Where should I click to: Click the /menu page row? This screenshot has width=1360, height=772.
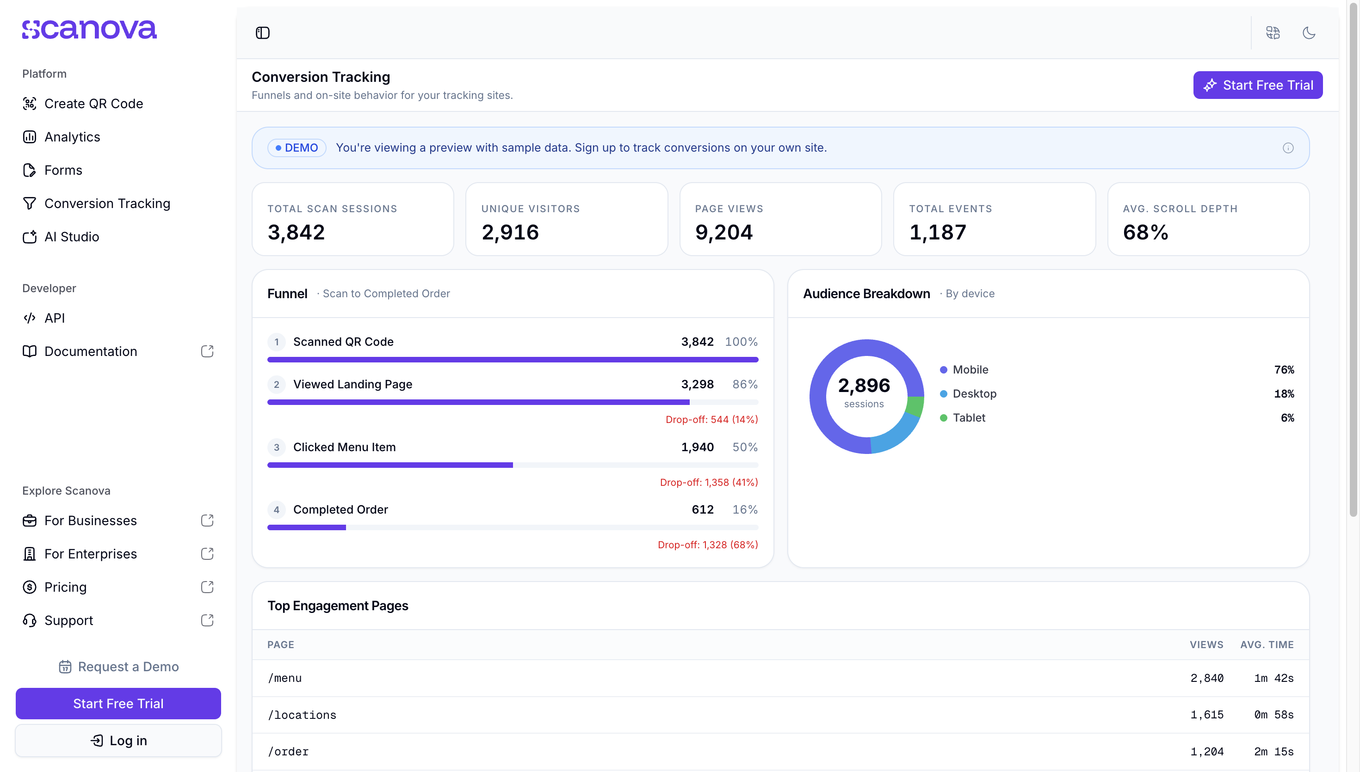(781, 678)
